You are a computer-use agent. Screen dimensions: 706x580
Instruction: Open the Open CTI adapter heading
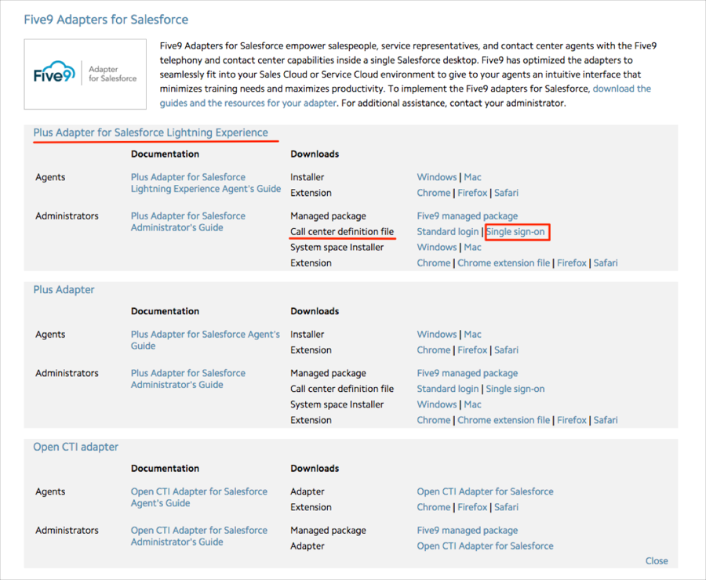coord(75,448)
